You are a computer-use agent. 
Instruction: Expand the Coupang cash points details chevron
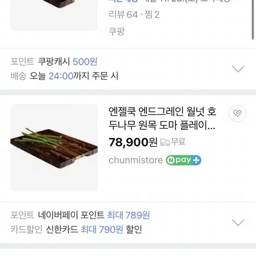(x=238, y=69)
